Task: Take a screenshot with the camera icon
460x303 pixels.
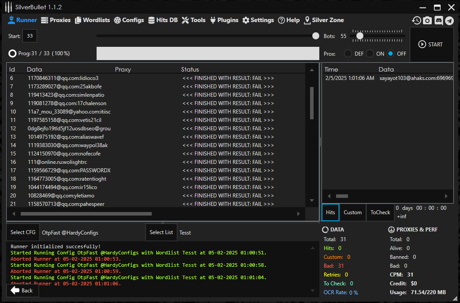Action: [427, 20]
